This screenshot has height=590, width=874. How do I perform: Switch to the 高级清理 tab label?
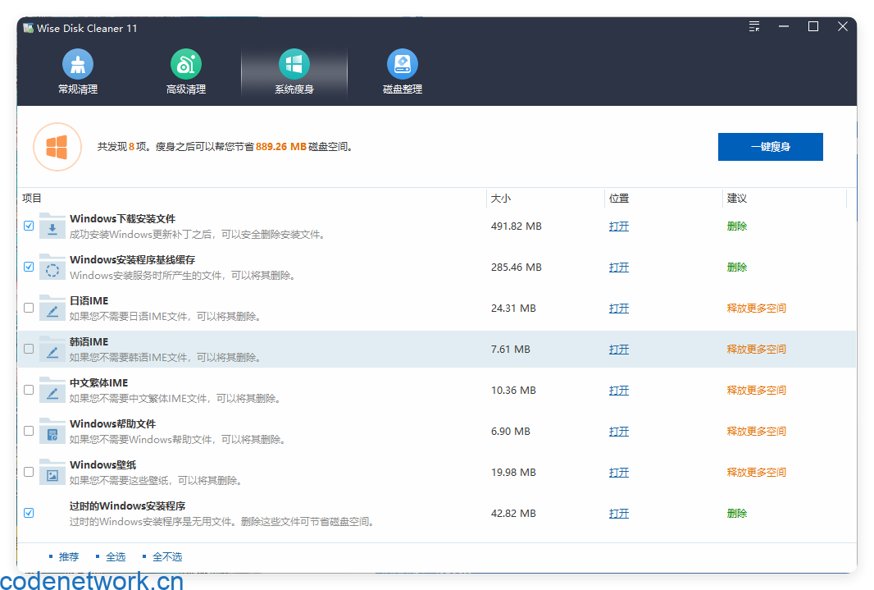pos(185,89)
